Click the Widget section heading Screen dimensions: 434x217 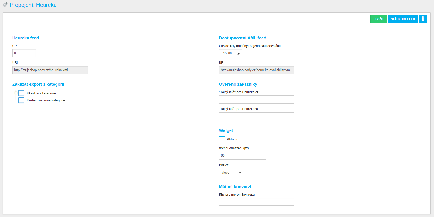(x=226, y=131)
